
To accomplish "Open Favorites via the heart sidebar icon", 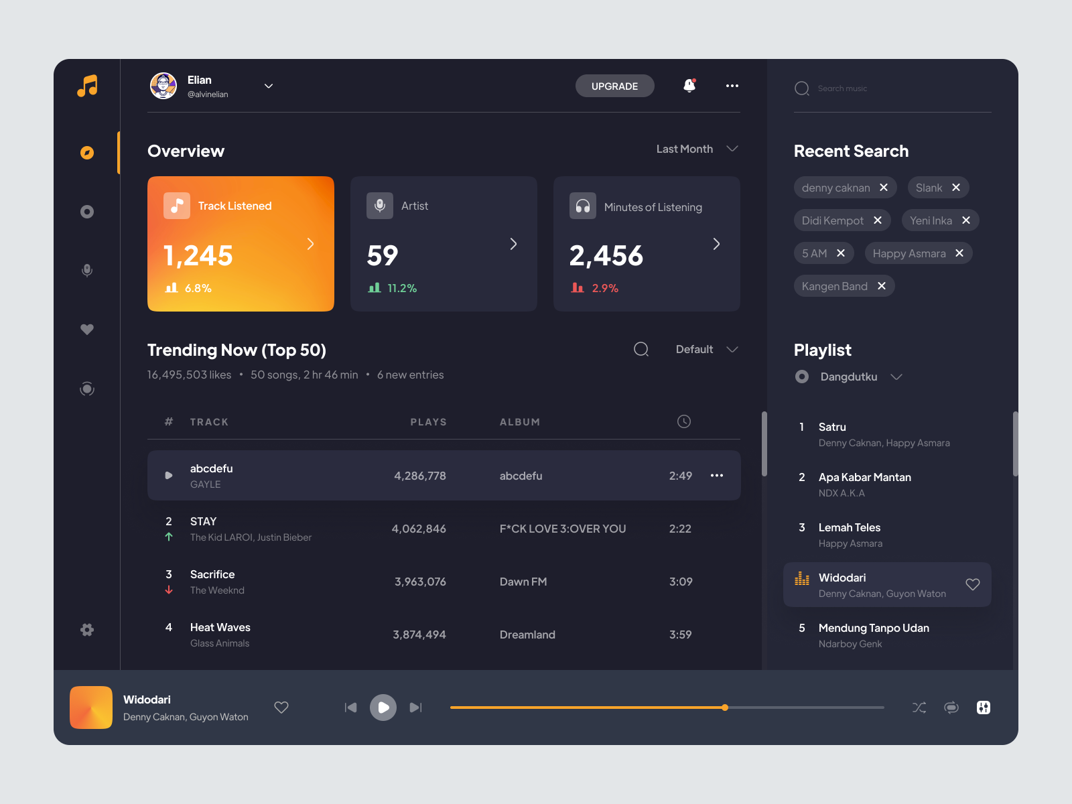I will pyautogui.click(x=86, y=329).
